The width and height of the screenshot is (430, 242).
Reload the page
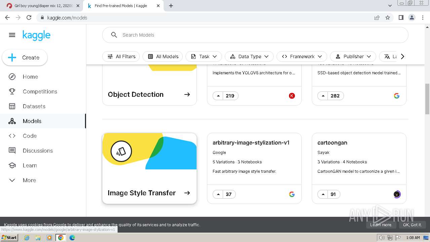[29, 17]
